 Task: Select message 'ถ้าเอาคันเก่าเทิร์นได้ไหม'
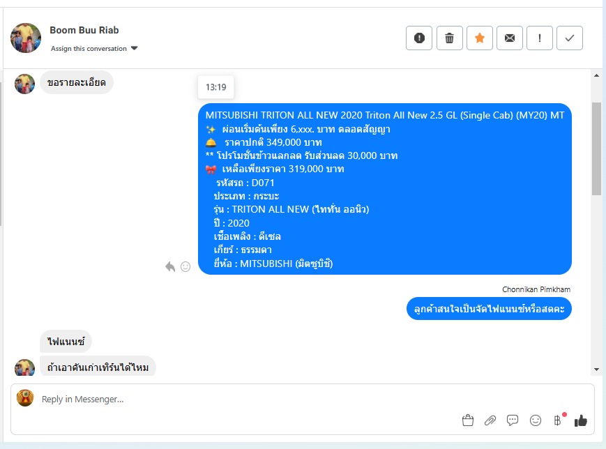98,366
